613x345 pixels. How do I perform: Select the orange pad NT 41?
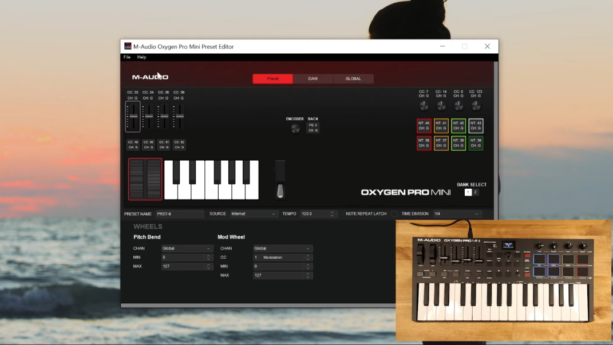point(441,126)
